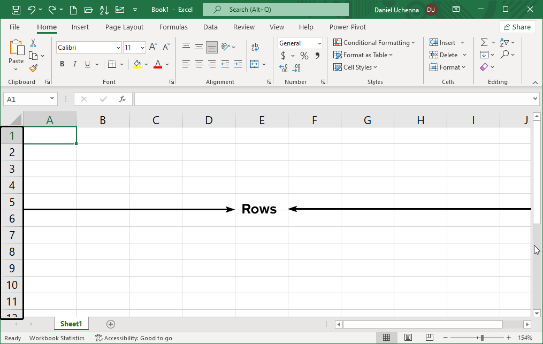The height and width of the screenshot is (344, 543).
Task: Open the Page Layout tab
Action: point(124,27)
